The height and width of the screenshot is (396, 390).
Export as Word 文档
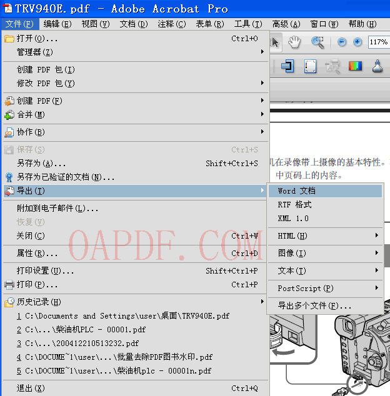pyautogui.click(x=325, y=191)
